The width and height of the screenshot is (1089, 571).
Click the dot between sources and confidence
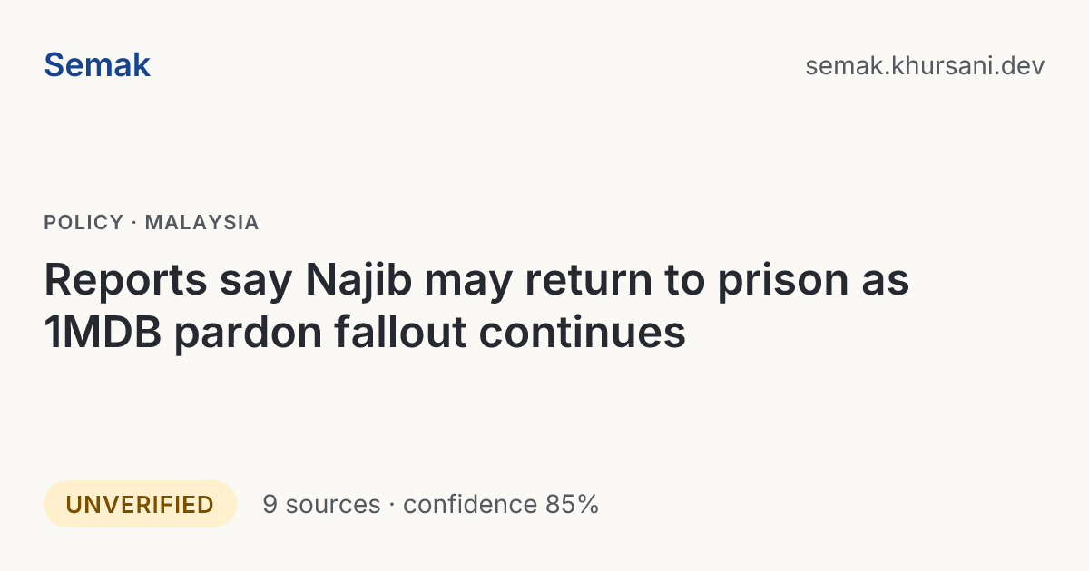[x=392, y=505]
